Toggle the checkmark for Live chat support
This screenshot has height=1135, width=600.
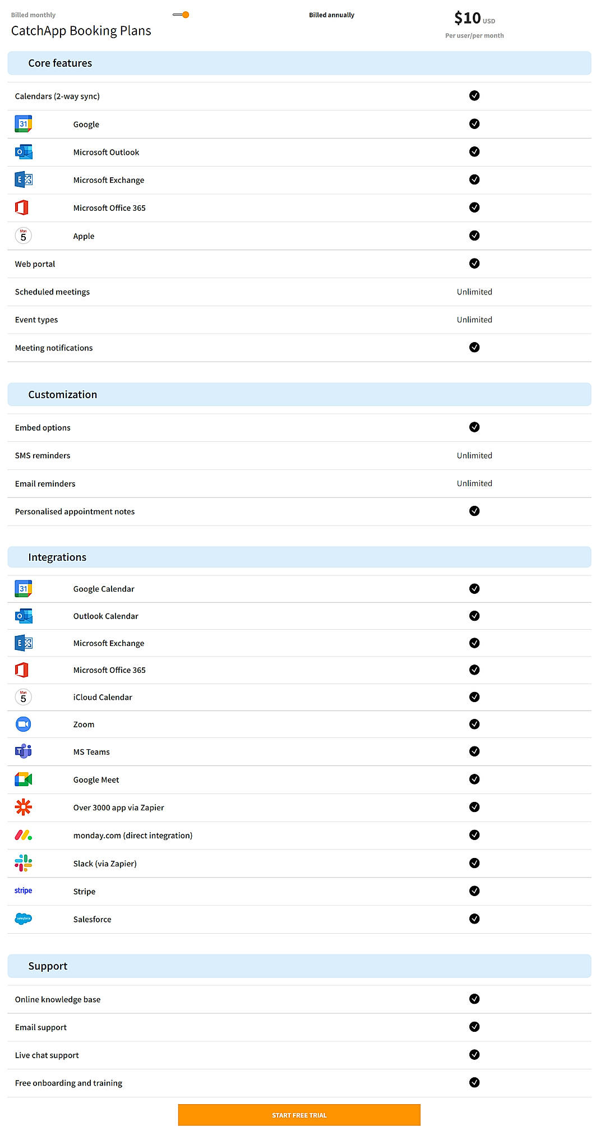coord(474,1055)
